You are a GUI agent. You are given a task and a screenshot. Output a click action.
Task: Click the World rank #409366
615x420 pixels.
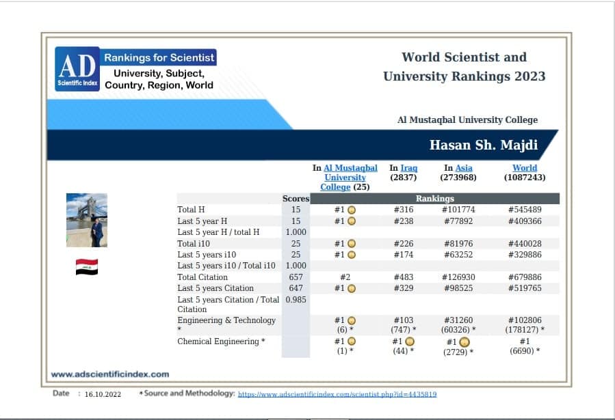click(525, 221)
